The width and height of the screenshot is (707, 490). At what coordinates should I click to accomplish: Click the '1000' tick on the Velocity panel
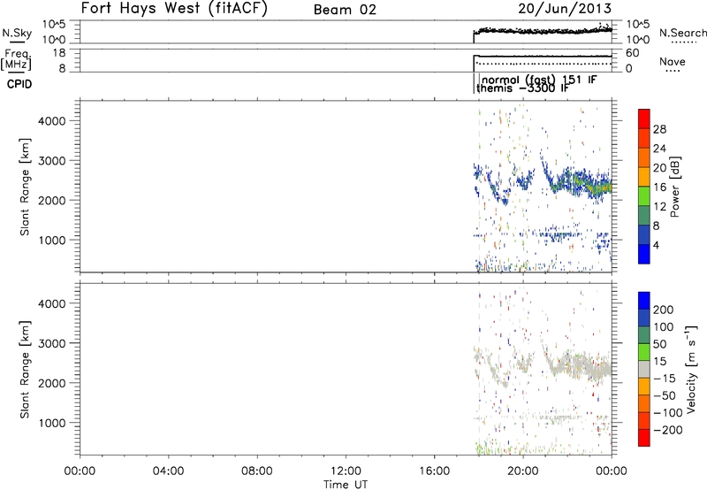coord(52,423)
